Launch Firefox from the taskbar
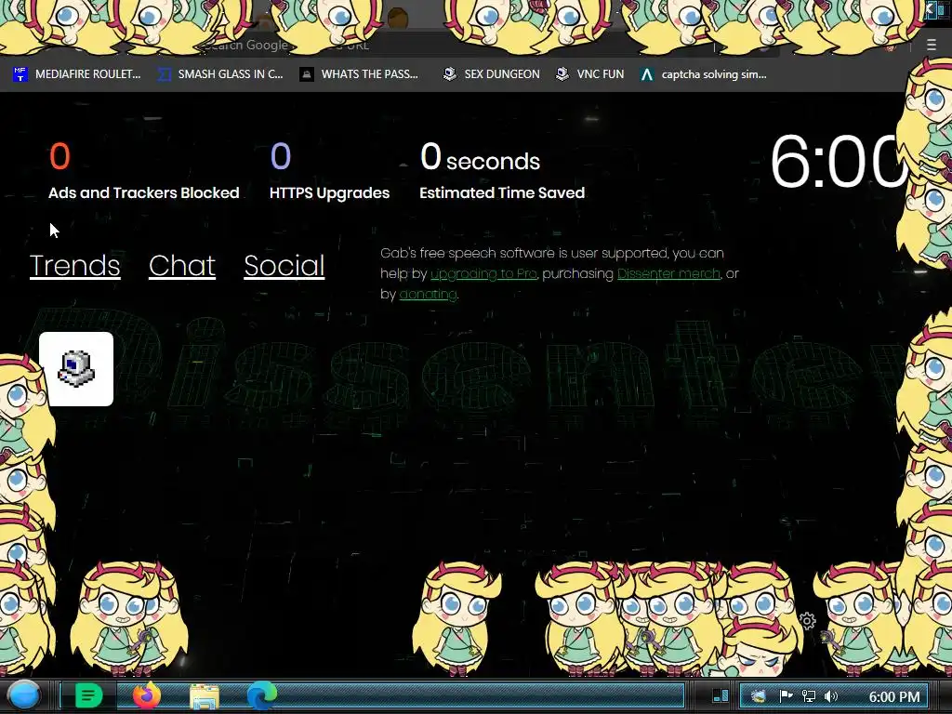 click(147, 695)
